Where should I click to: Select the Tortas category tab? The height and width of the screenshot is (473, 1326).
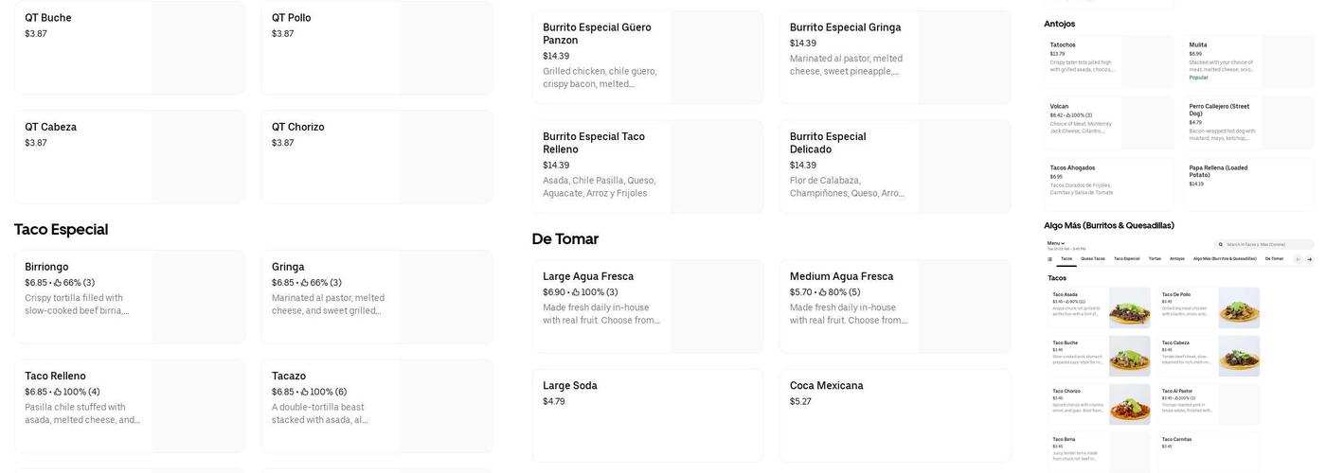coord(1155,258)
